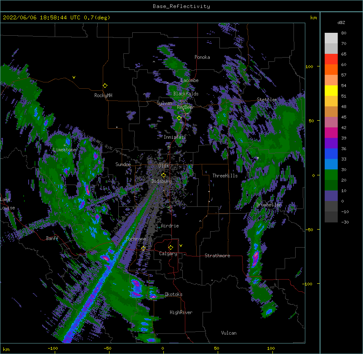The image size is (363, 354).
Task: Click the Blackfalds city label
Action: coord(186,94)
